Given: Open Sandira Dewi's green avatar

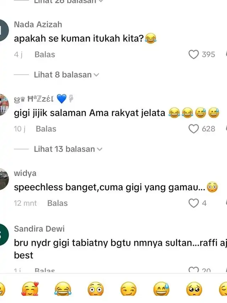Looking at the screenshot, I should [x=4, y=234].
